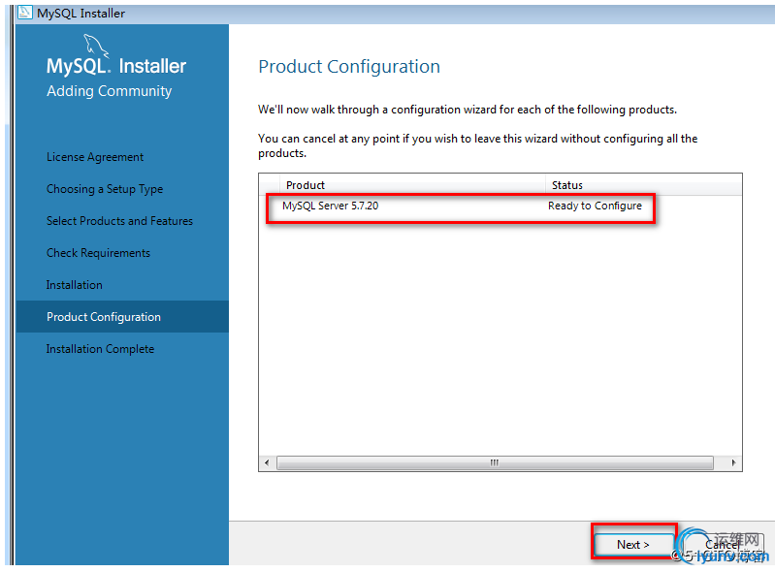
Task: Click the Adding Community subtitle text
Action: click(x=110, y=91)
